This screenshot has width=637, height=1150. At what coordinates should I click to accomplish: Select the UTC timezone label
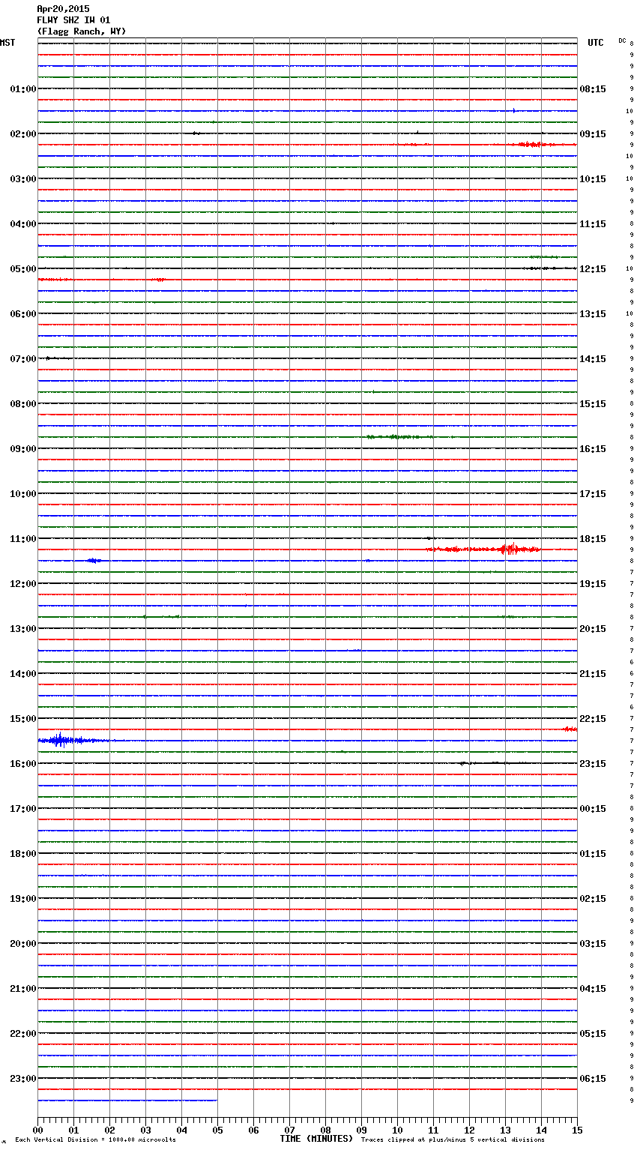pyautogui.click(x=595, y=43)
